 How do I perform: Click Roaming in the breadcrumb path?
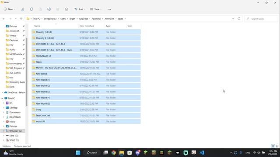(x=96, y=19)
